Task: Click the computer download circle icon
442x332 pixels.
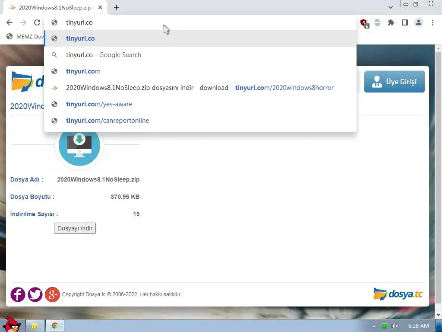Action: point(79,145)
